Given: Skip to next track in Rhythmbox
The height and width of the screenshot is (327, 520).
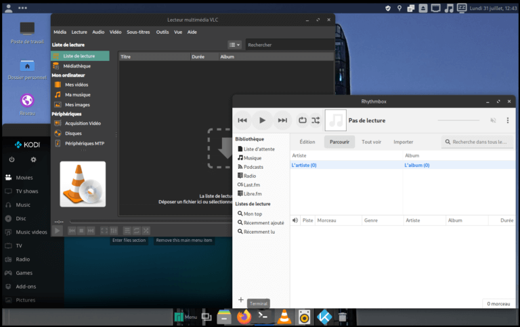Looking at the screenshot, I should pyautogui.click(x=282, y=120).
